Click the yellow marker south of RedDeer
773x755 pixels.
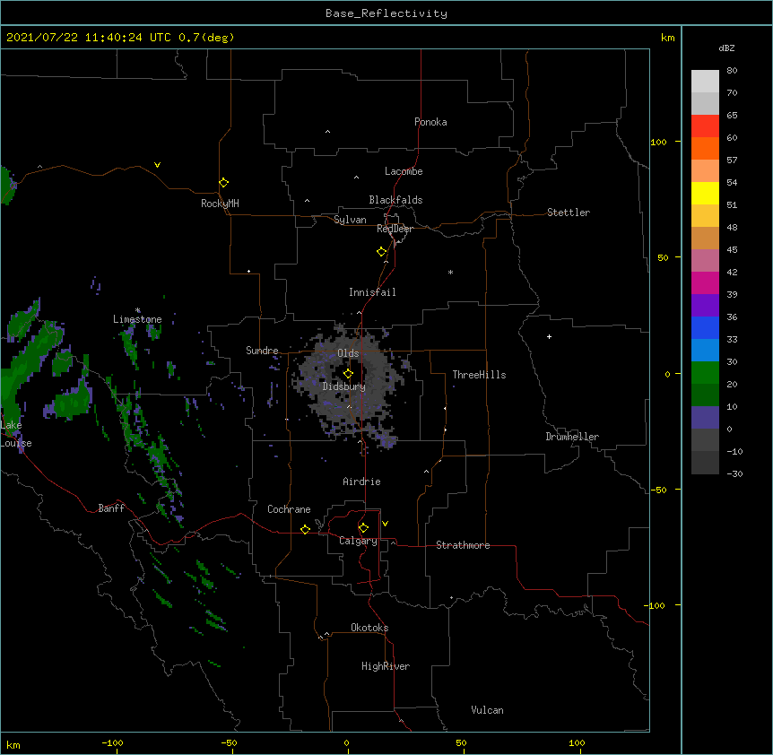(381, 252)
